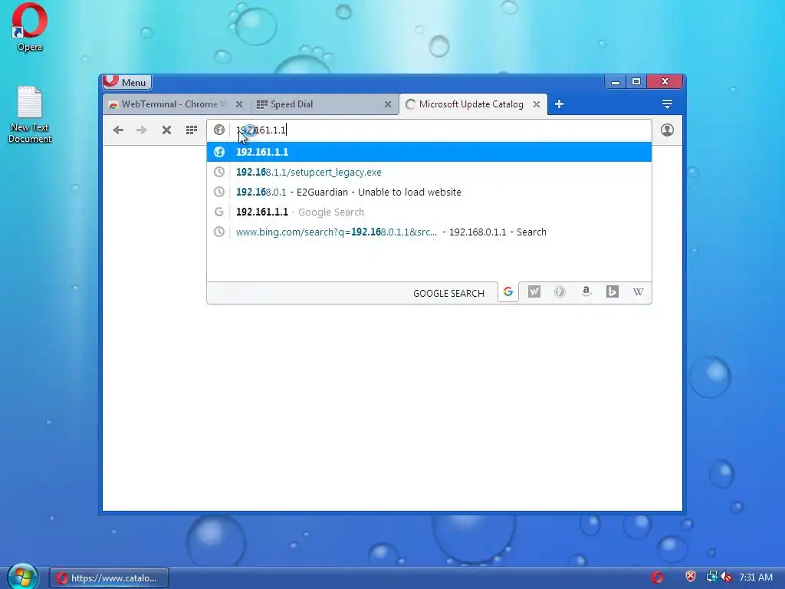Viewport: 785px width, 589px height.
Task: Click the 7:31 AM clock
Action: point(756,577)
